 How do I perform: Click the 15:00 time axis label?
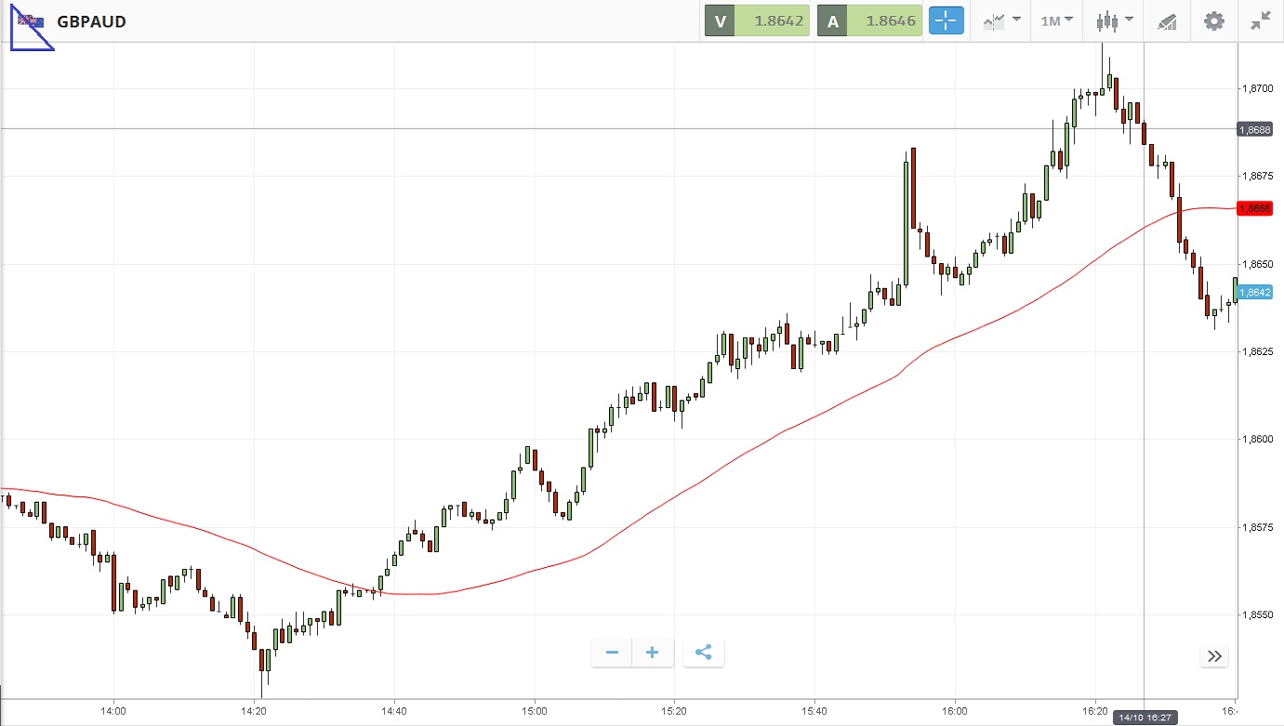535,711
